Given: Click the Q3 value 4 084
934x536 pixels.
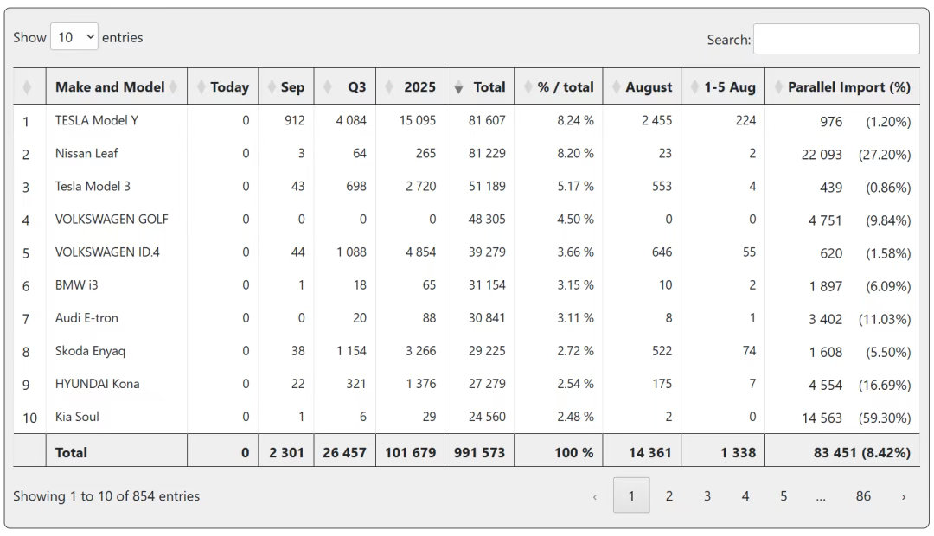Looking at the screenshot, I should point(351,120).
